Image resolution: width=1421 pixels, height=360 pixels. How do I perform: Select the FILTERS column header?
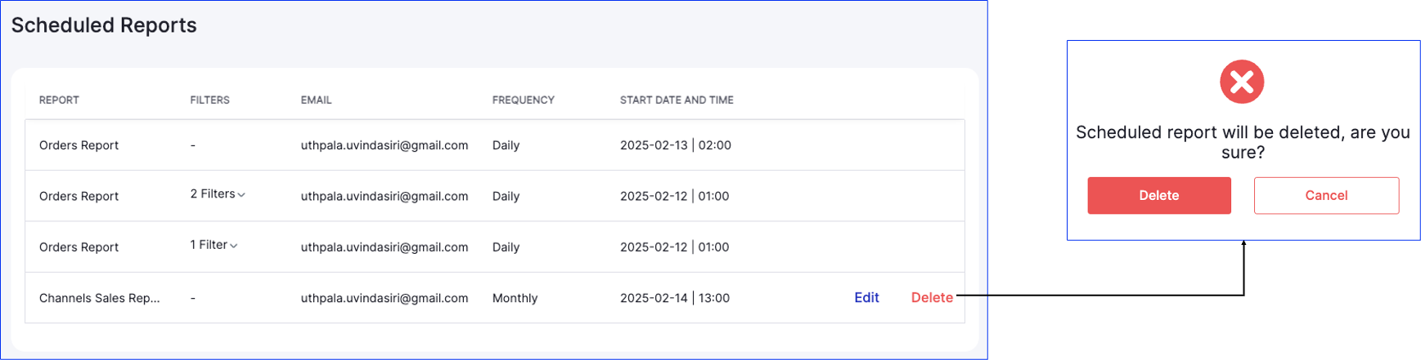[x=209, y=100]
